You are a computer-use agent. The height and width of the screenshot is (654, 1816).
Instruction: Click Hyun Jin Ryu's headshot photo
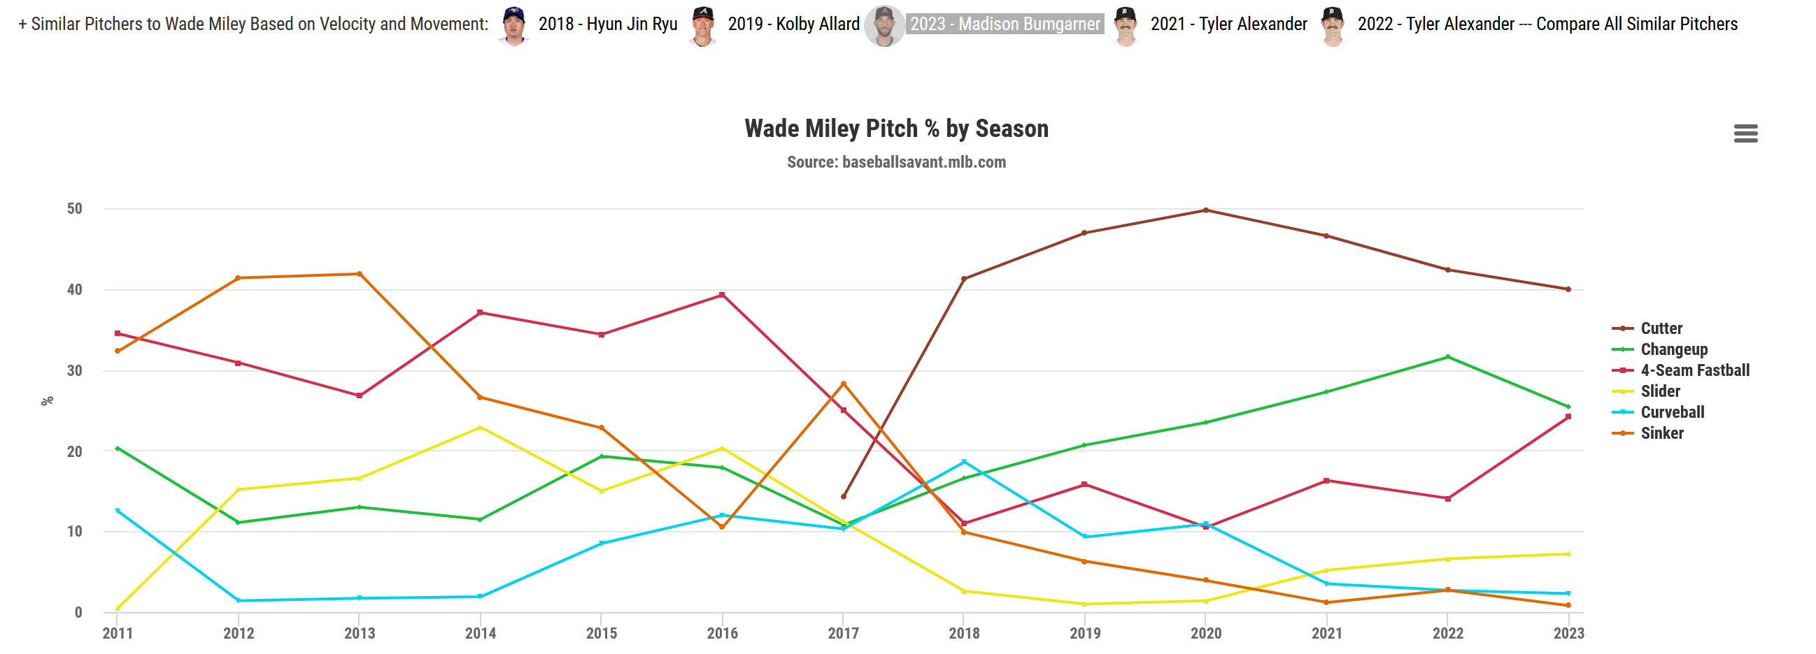pos(514,25)
